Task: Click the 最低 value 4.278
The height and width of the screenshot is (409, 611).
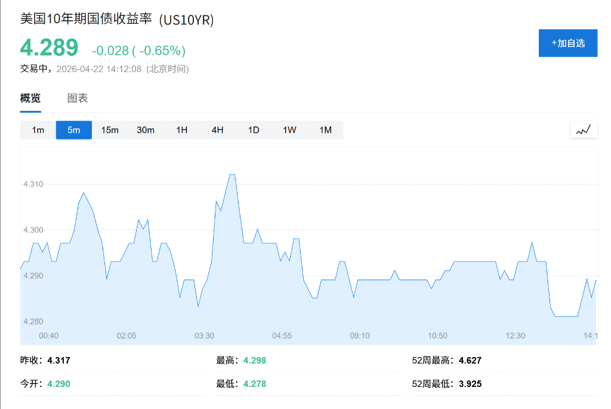Action: [x=254, y=383]
